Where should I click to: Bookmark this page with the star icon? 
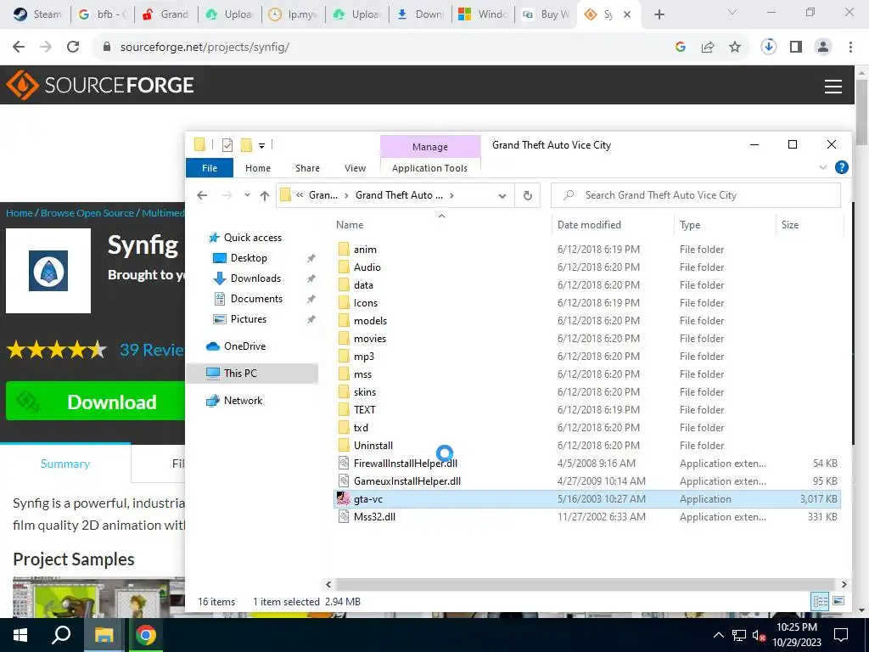734,48
